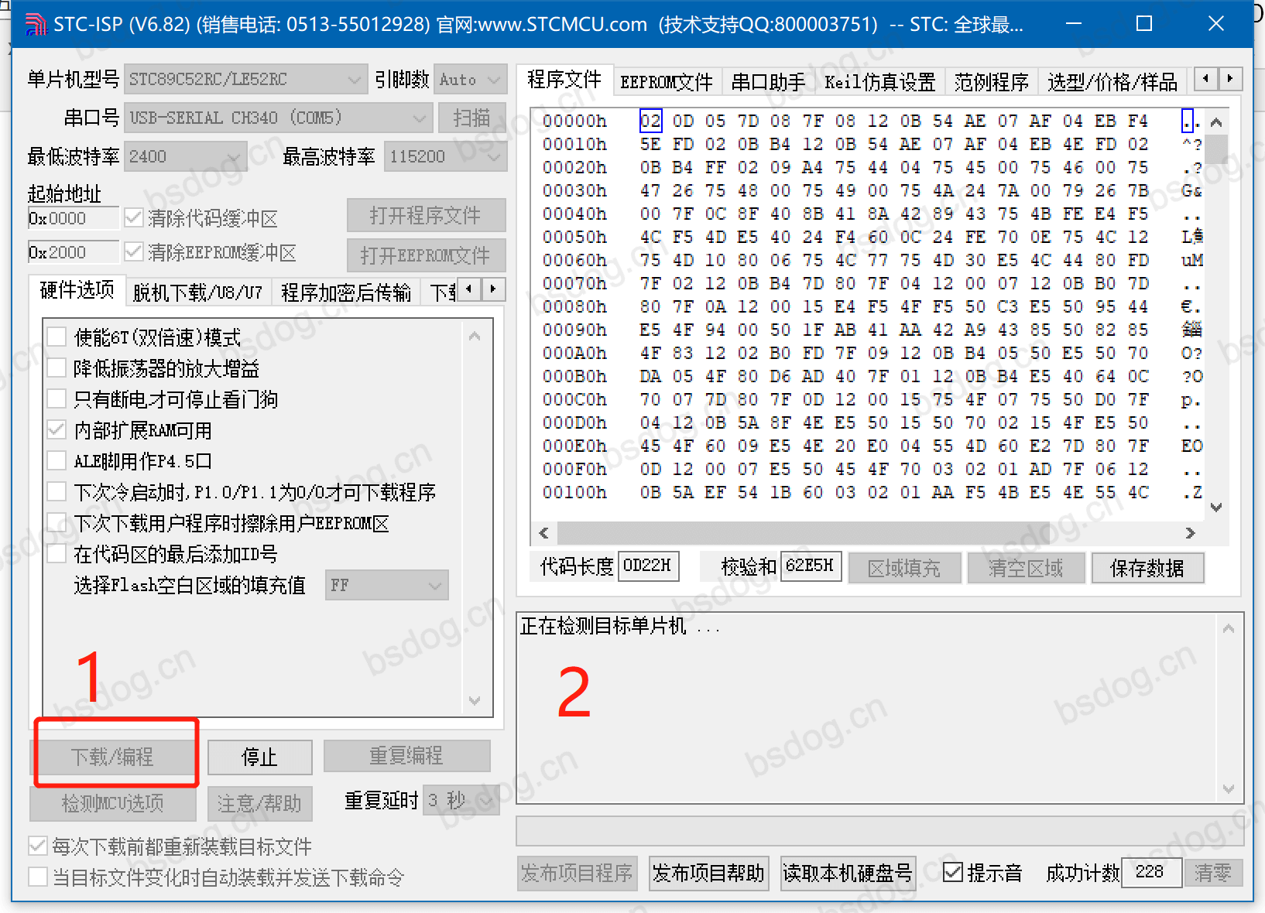Toggle 清除代码缓冲区 checkbox
This screenshot has height=913, width=1265.
[134, 218]
